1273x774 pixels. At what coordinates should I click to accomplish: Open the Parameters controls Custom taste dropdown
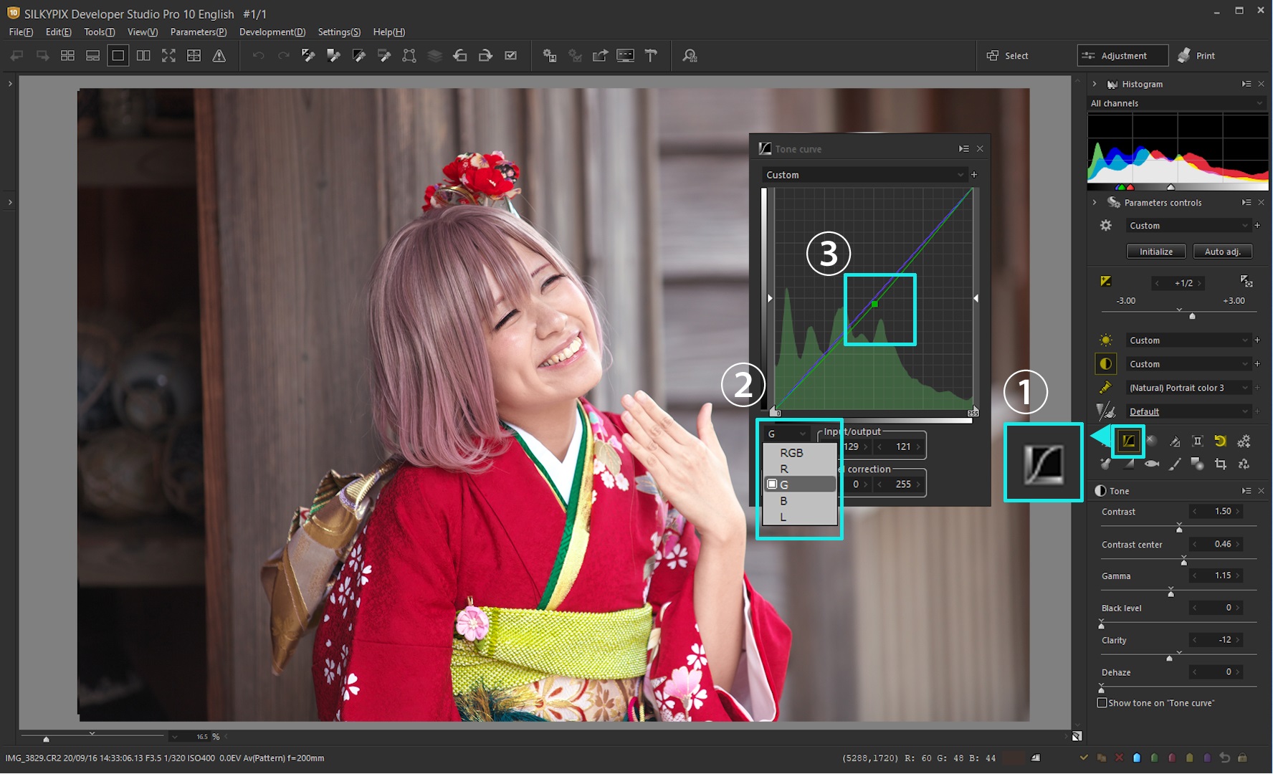tap(1188, 226)
